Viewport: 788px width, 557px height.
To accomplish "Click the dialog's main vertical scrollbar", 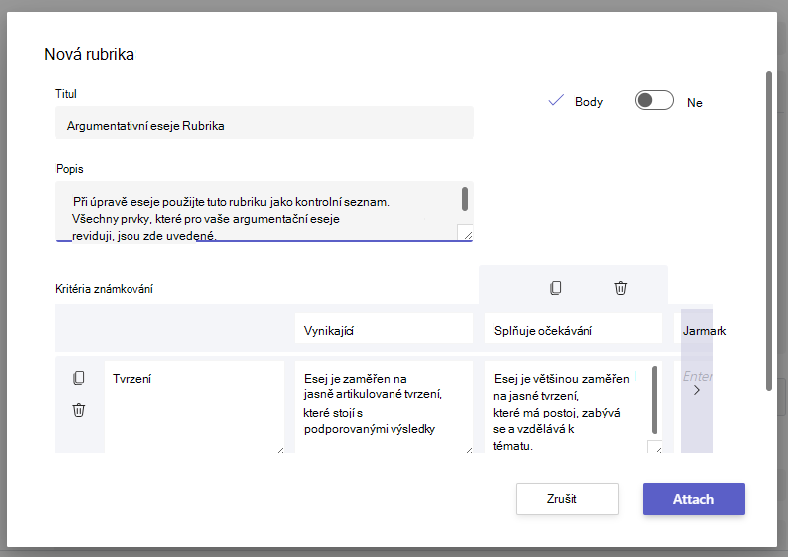I will 769,230.
